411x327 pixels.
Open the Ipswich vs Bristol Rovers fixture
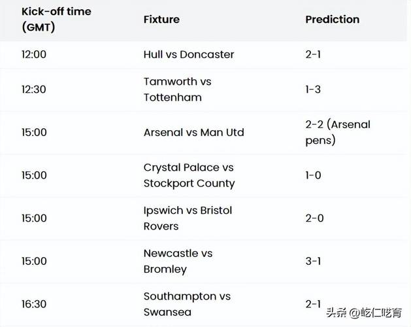(188, 218)
